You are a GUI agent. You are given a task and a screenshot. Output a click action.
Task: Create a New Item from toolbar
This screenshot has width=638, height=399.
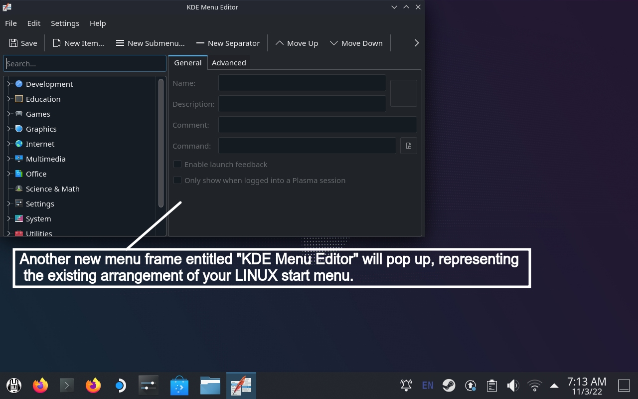pos(78,43)
